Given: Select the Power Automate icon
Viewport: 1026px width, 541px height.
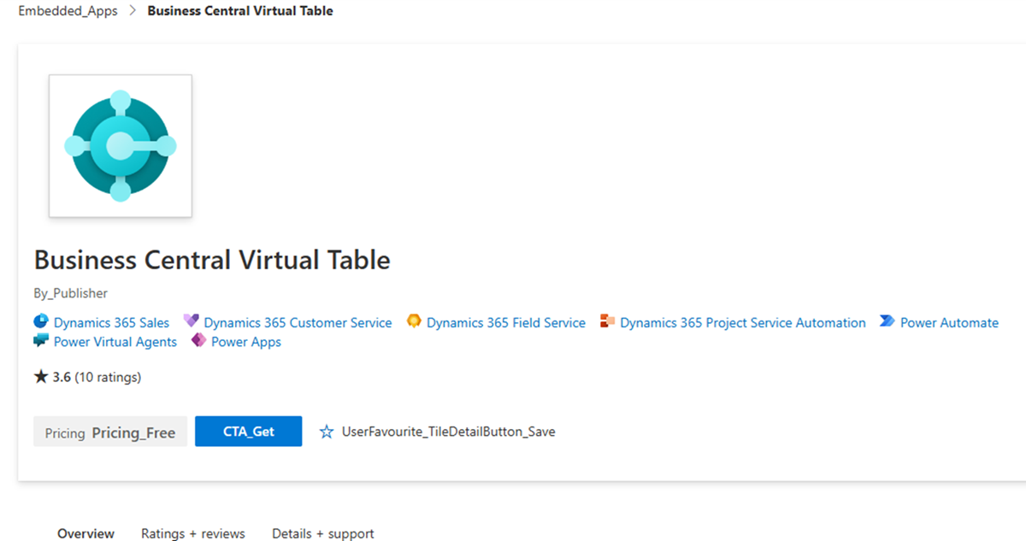Looking at the screenshot, I should (886, 322).
